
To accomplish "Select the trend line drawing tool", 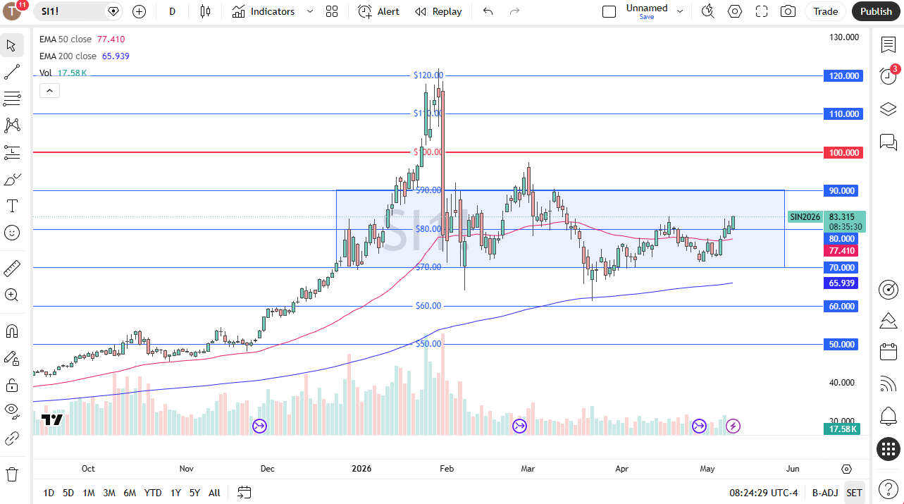I will click(x=12, y=72).
